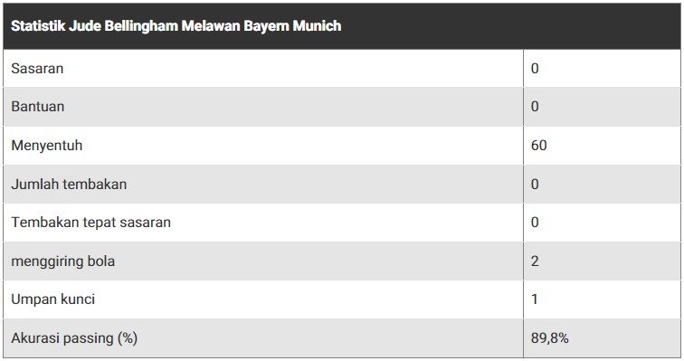This screenshot has width=684, height=361.
Task: Click the menggiring bola value 2
Action: [x=535, y=261]
